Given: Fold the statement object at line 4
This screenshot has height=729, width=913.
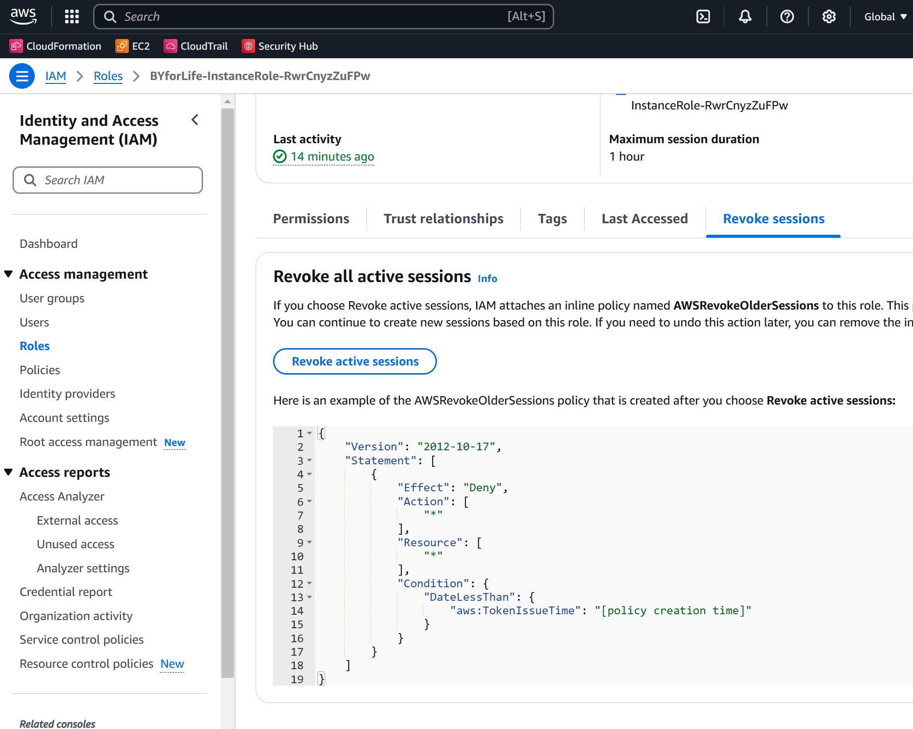Looking at the screenshot, I should point(309,474).
